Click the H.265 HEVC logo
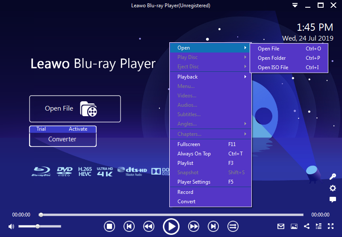Screen dimensions: 342x237 pos(85,171)
